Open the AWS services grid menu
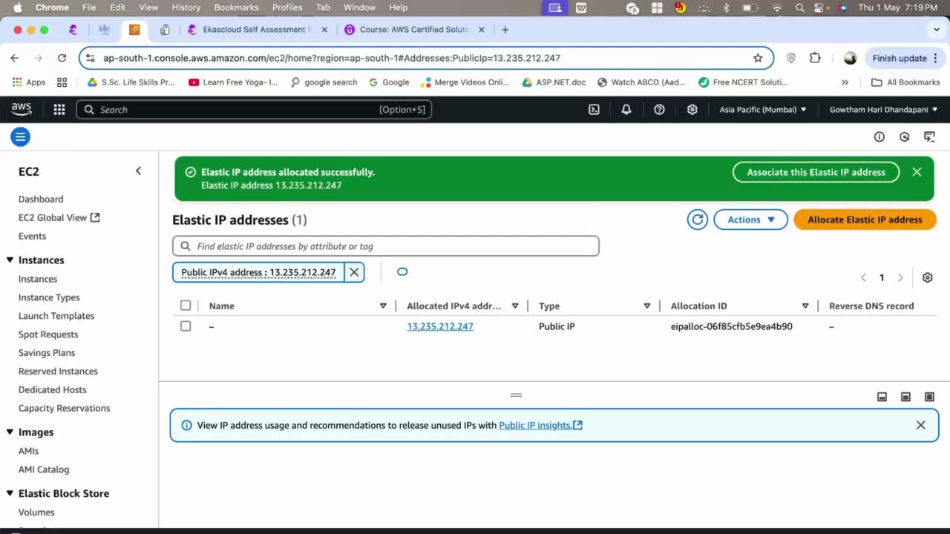This screenshot has width=950, height=534. coord(59,110)
